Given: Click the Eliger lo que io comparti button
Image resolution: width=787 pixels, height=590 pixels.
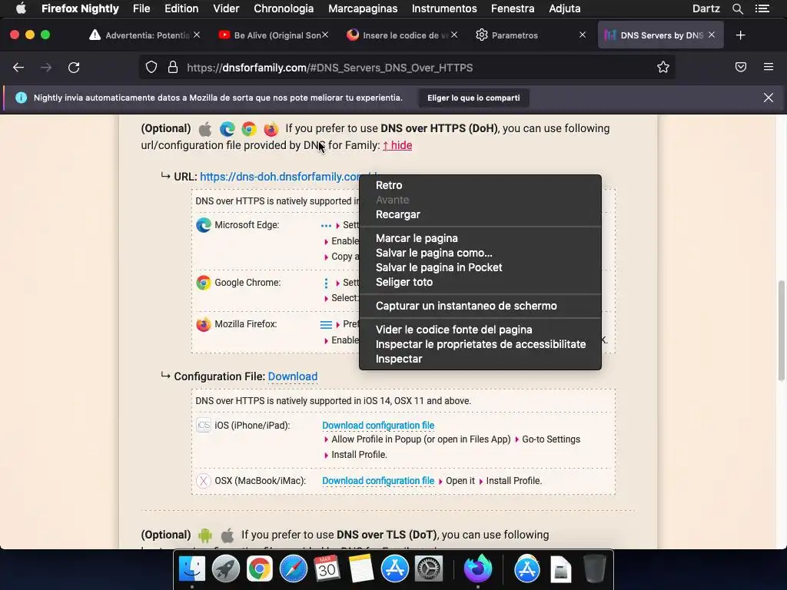Looking at the screenshot, I should click(473, 98).
